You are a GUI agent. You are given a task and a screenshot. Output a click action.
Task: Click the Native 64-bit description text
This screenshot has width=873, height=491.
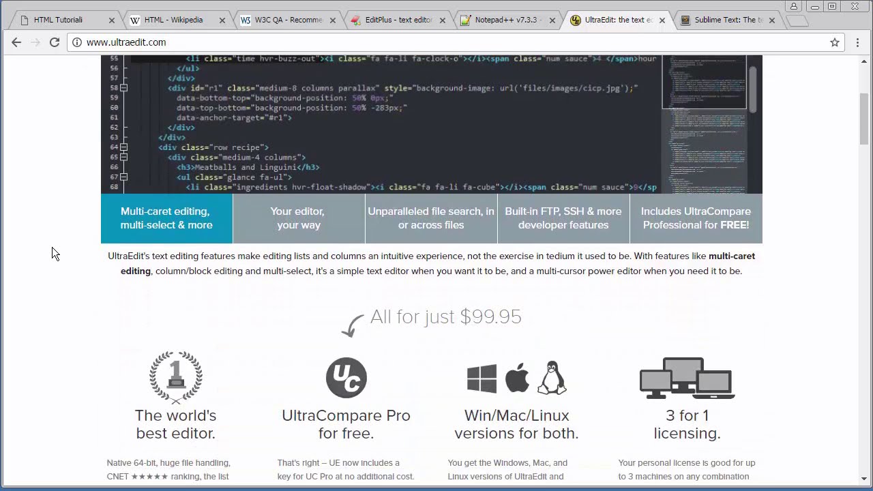168,470
